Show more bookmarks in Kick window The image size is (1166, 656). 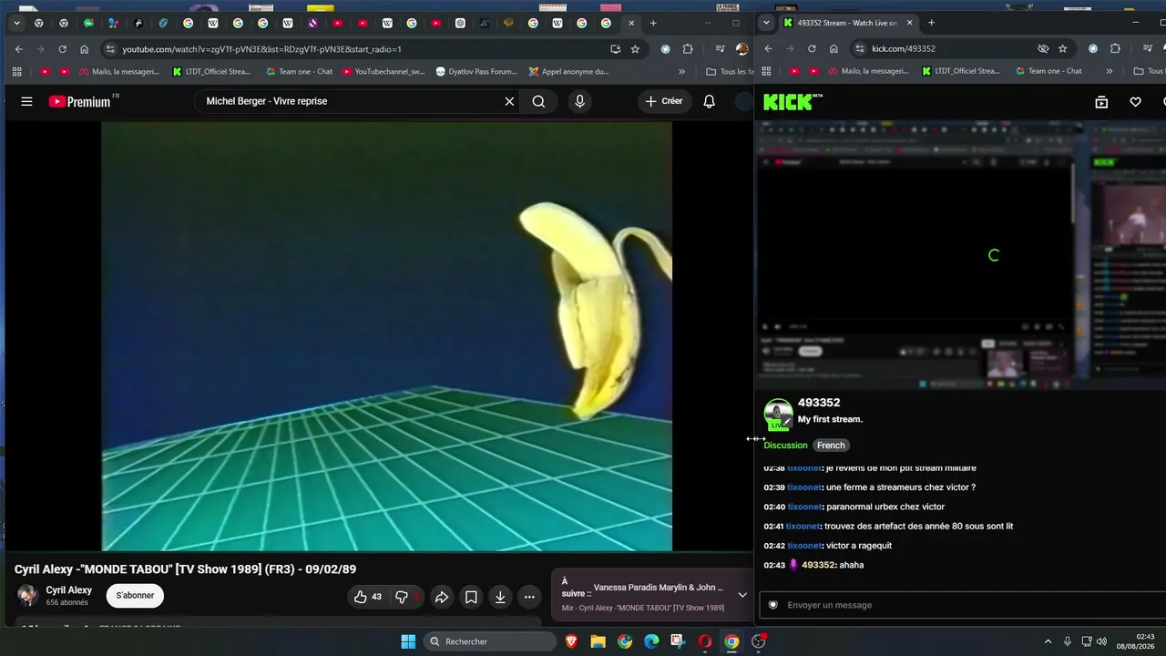pyautogui.click(x=1110, y=71)
